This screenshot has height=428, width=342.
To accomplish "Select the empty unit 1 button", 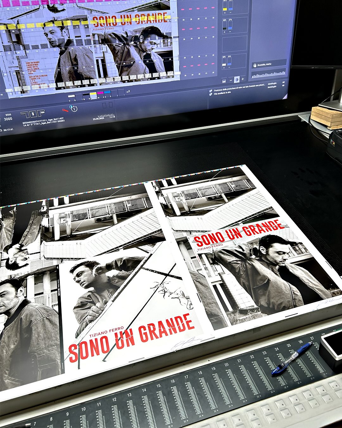I will [x=121, y=93].
